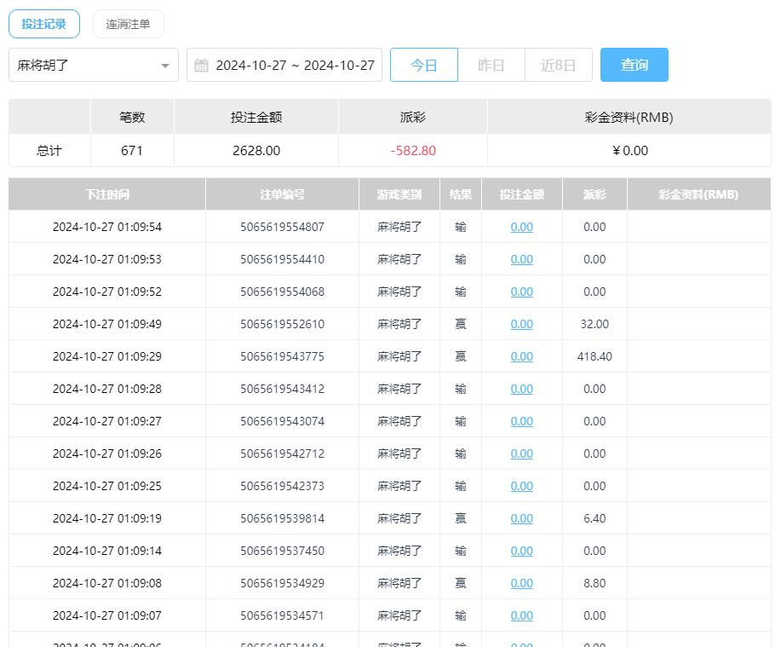The image size is (775, 647).
Task: Click the 下注时间 column header
Action: [x=107, y=194]
